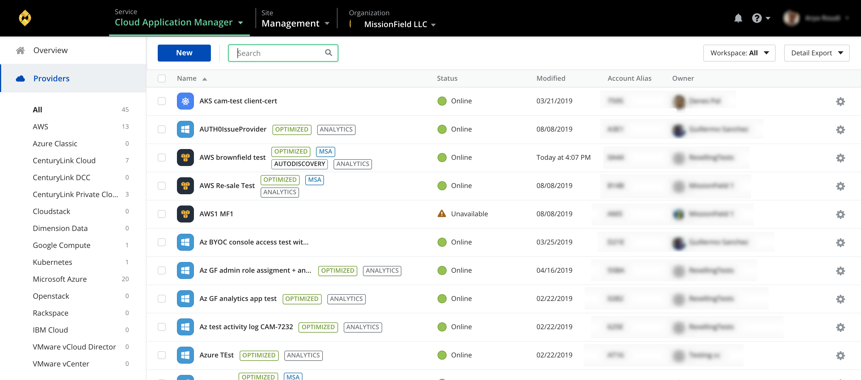Click the MSA tag on AWS Re-sale Test
Viewport: 861px width, 380px height.
(x=315, y=180)
